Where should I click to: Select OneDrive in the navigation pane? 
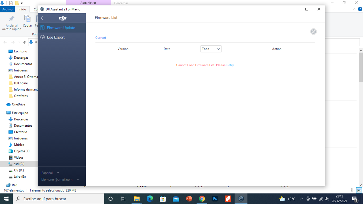pyautogui.click(x=19, y=104)
